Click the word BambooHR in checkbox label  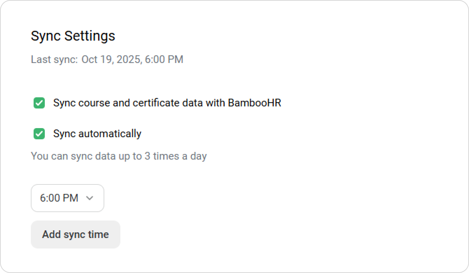click(254, 103)
